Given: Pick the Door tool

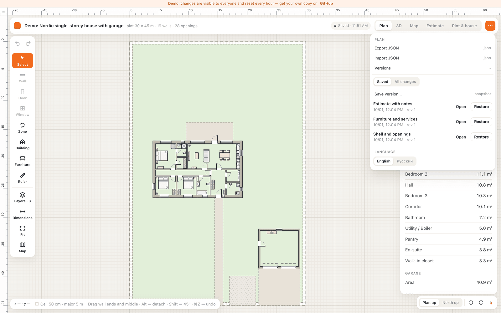Looking at the screenshot, I should pos(23,94).
